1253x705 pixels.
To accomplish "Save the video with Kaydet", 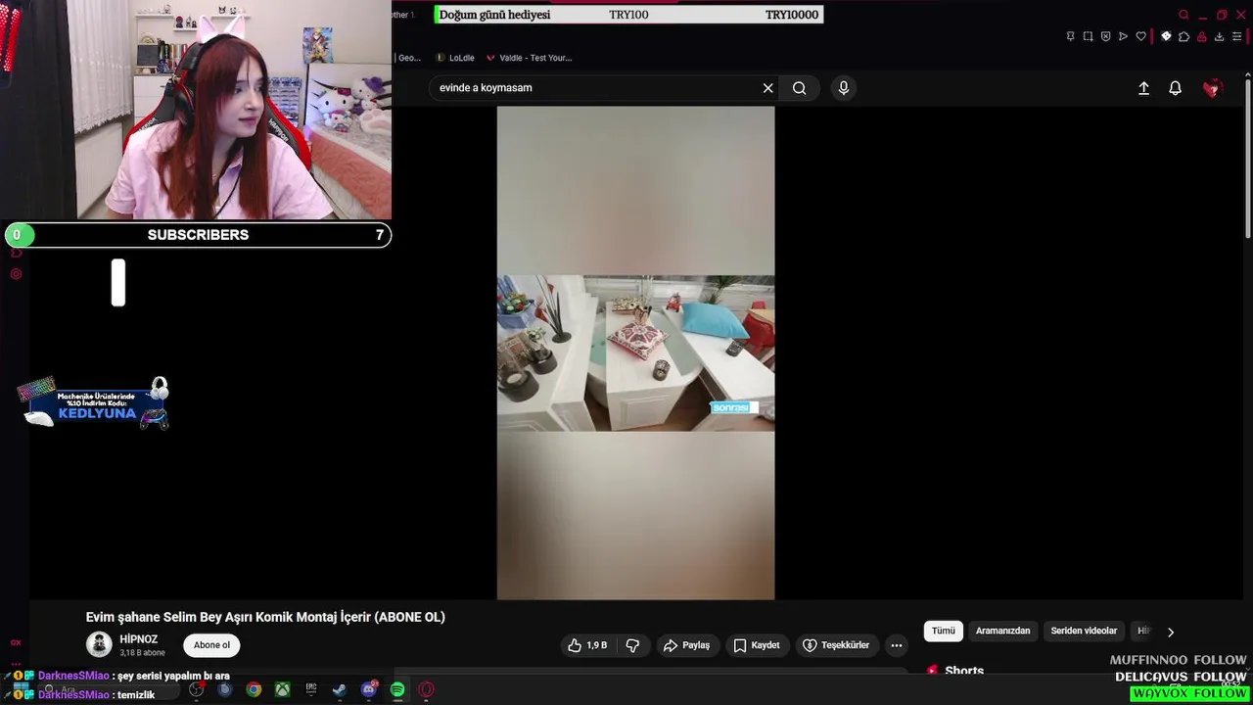I will [x=757, y=645].
